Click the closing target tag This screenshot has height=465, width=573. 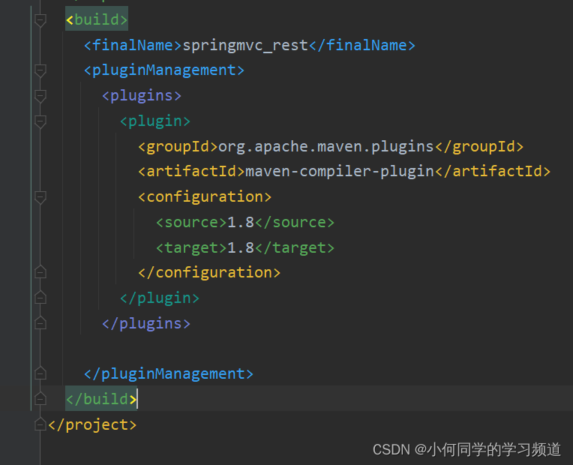click(295, 248)
